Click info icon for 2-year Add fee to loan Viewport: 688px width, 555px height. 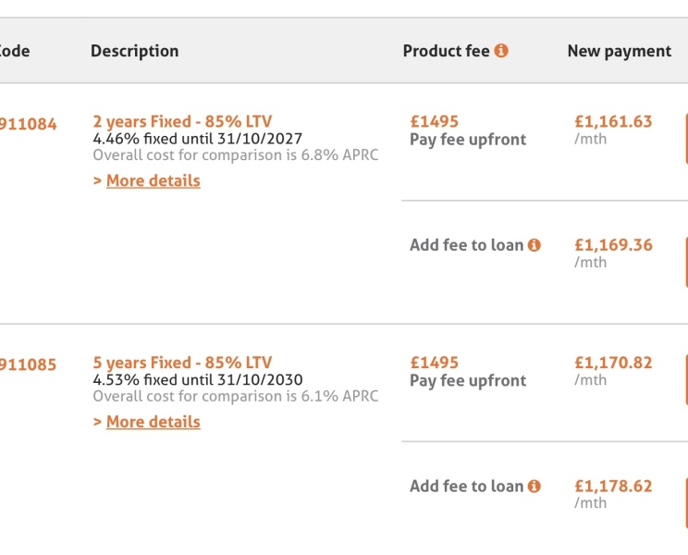click(534, 245)
